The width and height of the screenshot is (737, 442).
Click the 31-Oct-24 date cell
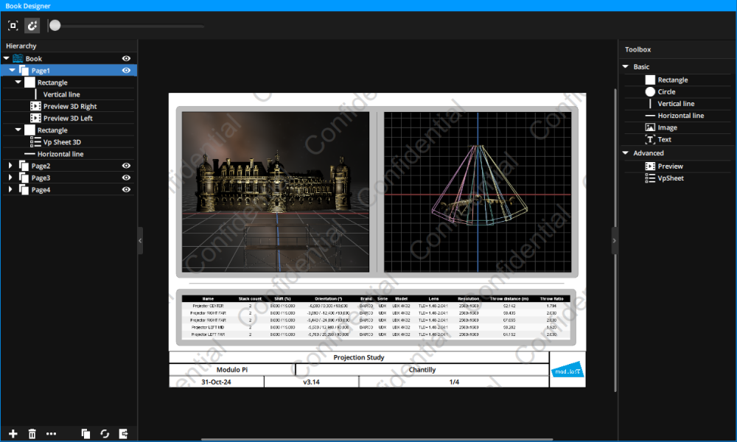click(x=216, y=382)
